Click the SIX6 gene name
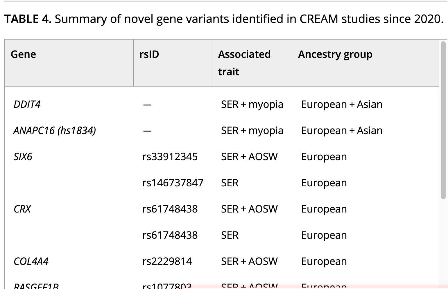 (x=23, y=157)
